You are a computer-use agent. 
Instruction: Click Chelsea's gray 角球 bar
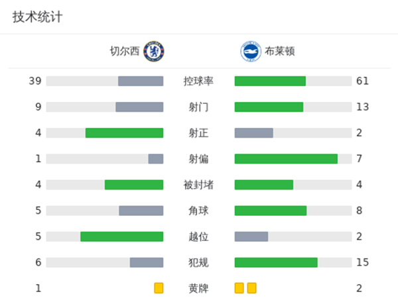pos(141,211)
